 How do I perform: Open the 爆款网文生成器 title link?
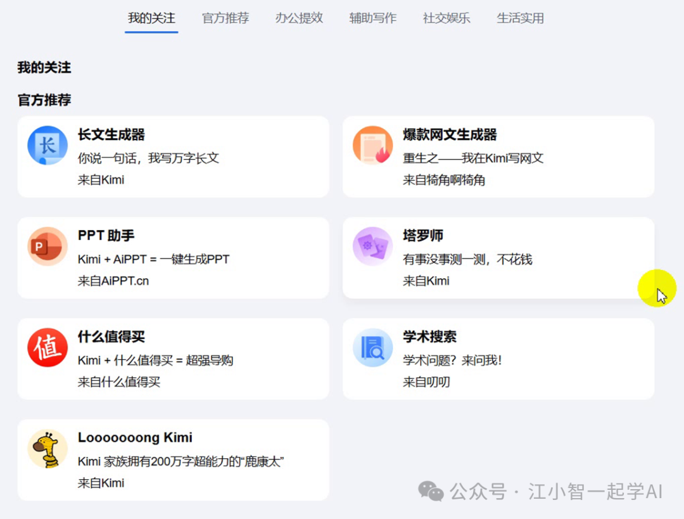coord(450,134)
